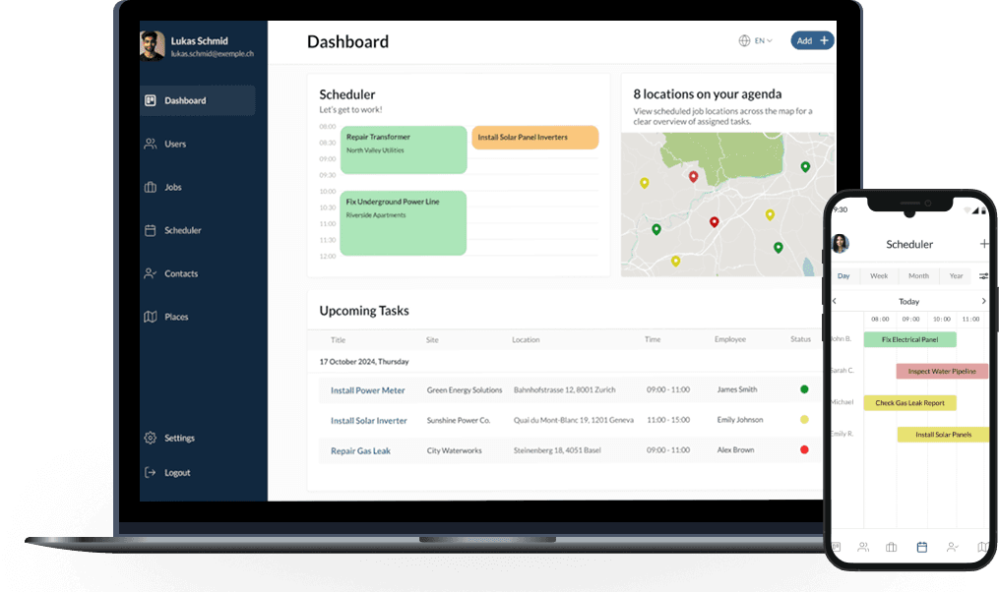Image resolution: width=999 pixels, height=592 pixels.
Task: Go to the previous day using the left chevron
Action: 835,301
